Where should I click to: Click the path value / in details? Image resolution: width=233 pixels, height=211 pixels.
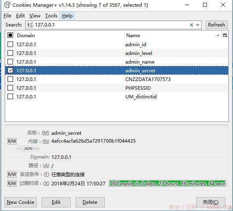coord(52,166)
